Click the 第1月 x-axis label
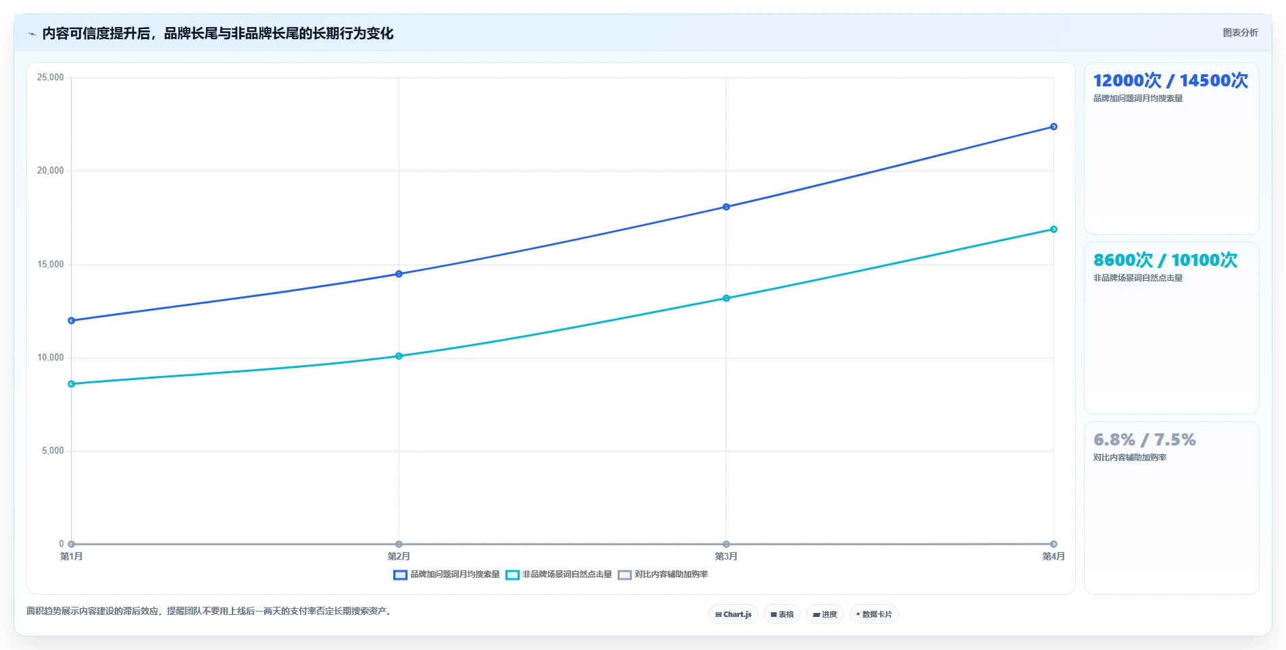This screenshot has height=650, width=1286. coord(72,556)
